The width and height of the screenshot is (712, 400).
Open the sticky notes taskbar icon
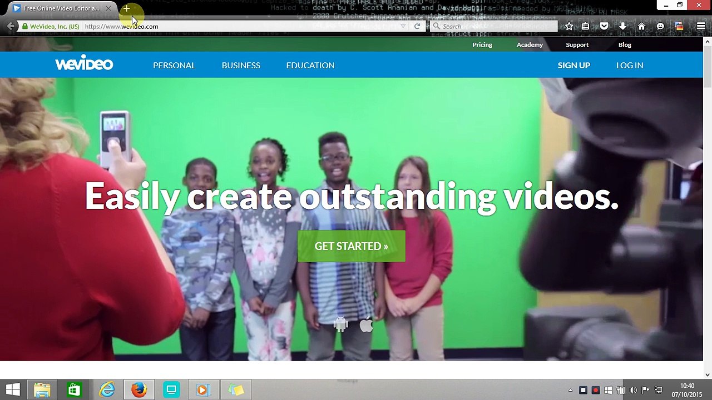[236, 390]
